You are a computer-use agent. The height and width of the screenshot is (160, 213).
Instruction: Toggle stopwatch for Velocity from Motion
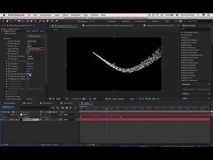9,79
